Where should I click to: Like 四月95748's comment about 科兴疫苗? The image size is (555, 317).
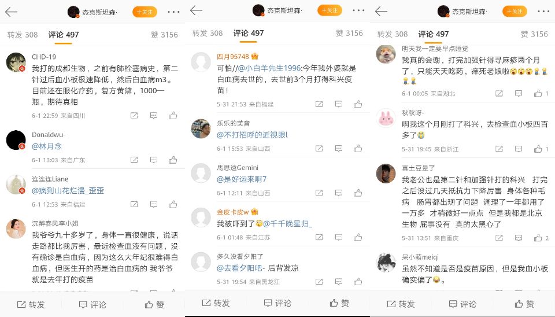tap(358, 104)
